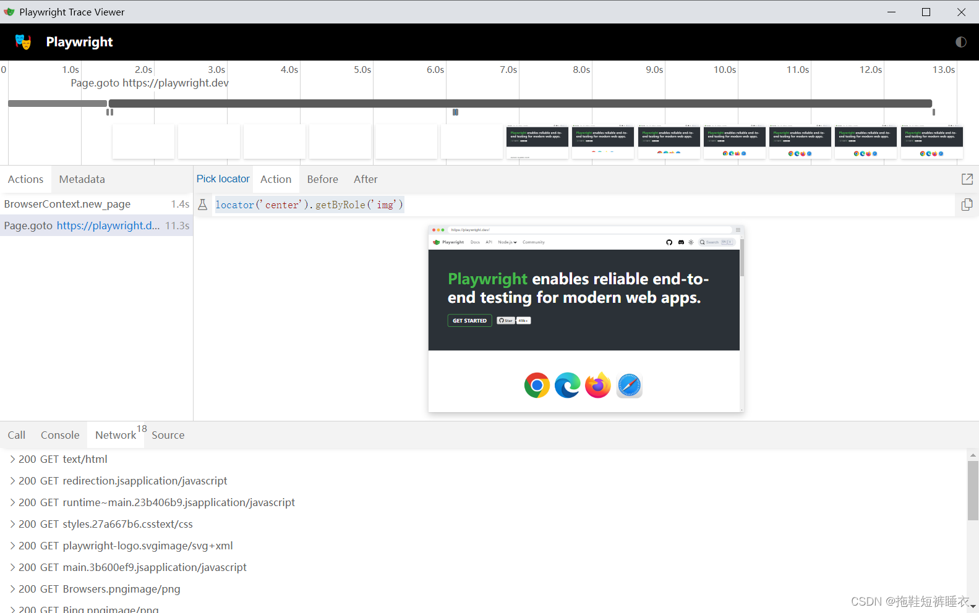The height and width of the screenshot is (613, 979).
Task: Expand the styles.27a667b6.css request
Action: pos(12,524)
